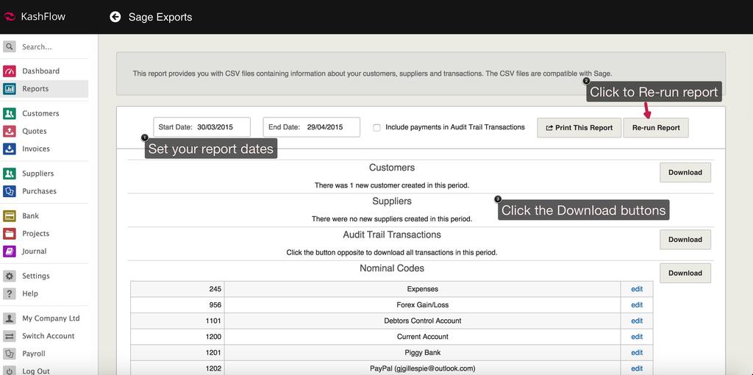Open Projects from the sidebar menu
The image size is (753, 375).
point(35,234)
